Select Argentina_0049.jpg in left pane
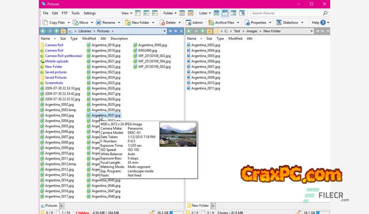The width and height of the screenshot is (369, 214). click(152, 45)
